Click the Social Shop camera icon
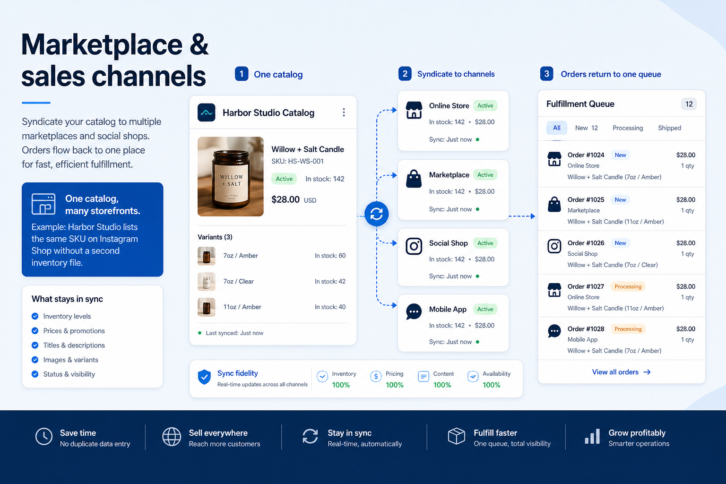 click(x=414, y=246)
